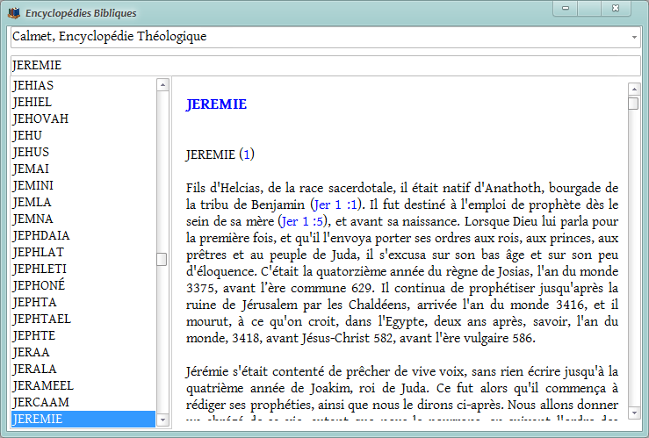
Task: Select JEPHTAEL entry in the list
Action: [x=83, y=319]
